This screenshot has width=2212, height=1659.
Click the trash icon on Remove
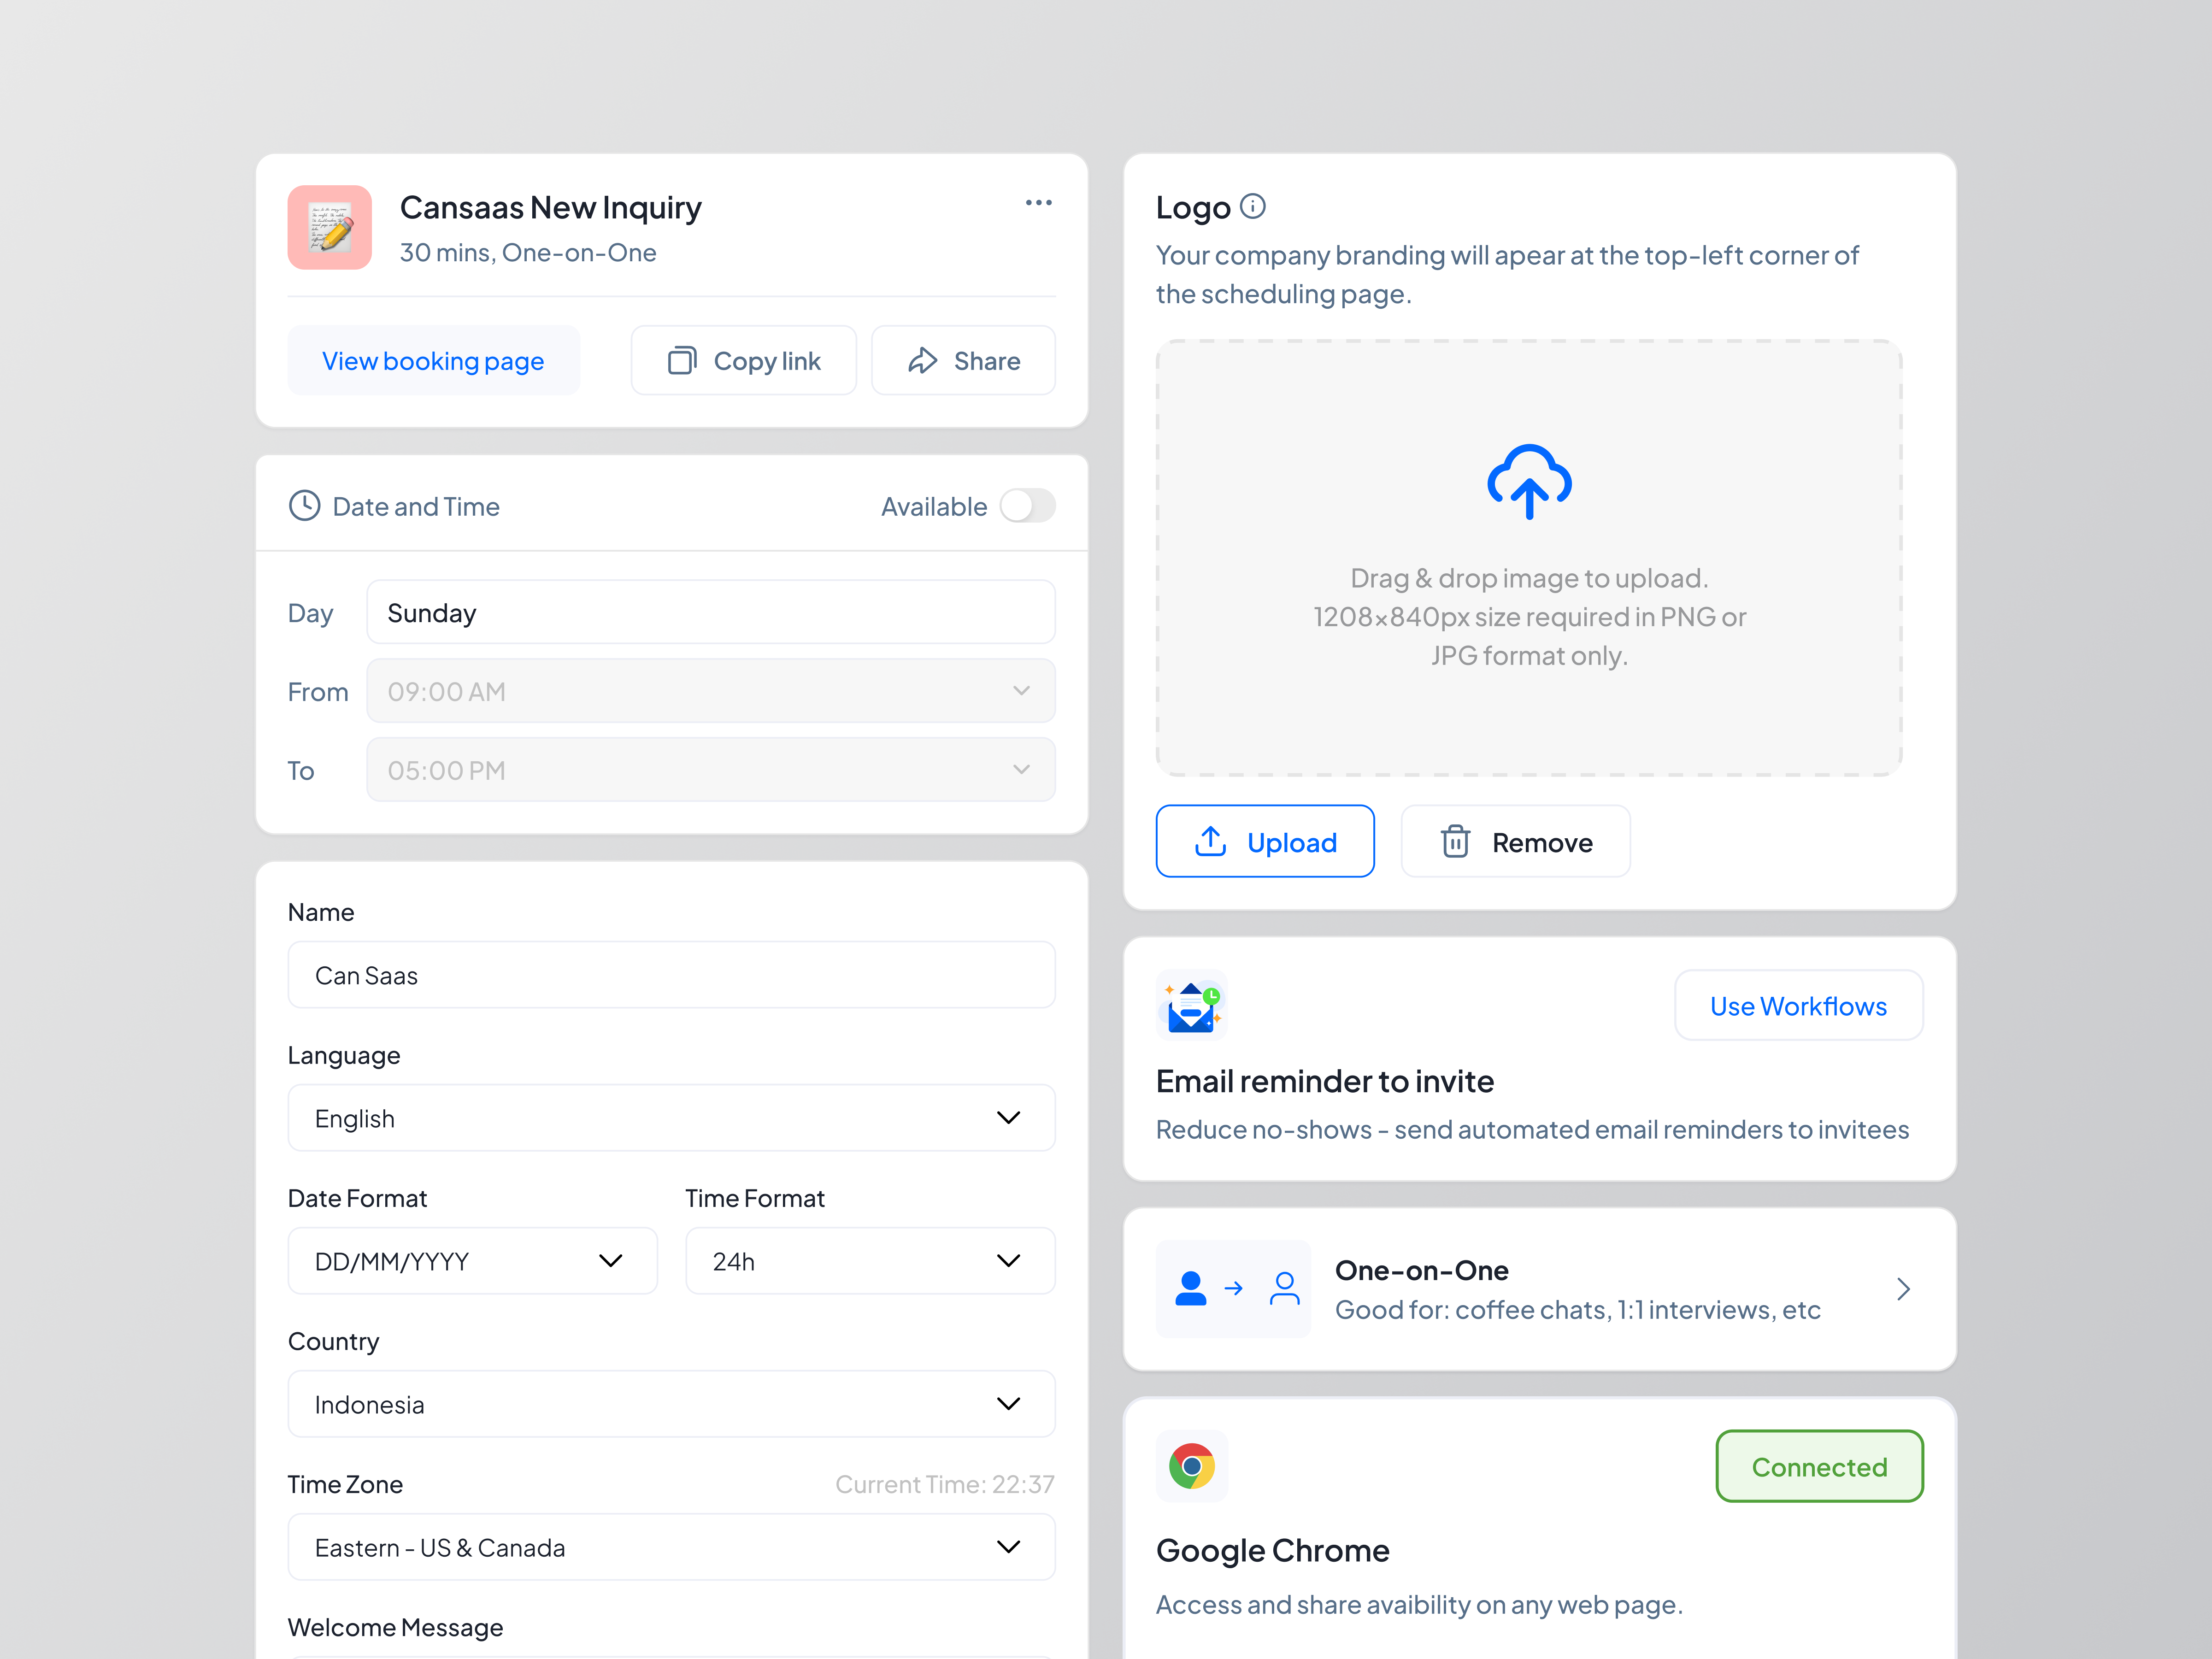[1456, 841]
